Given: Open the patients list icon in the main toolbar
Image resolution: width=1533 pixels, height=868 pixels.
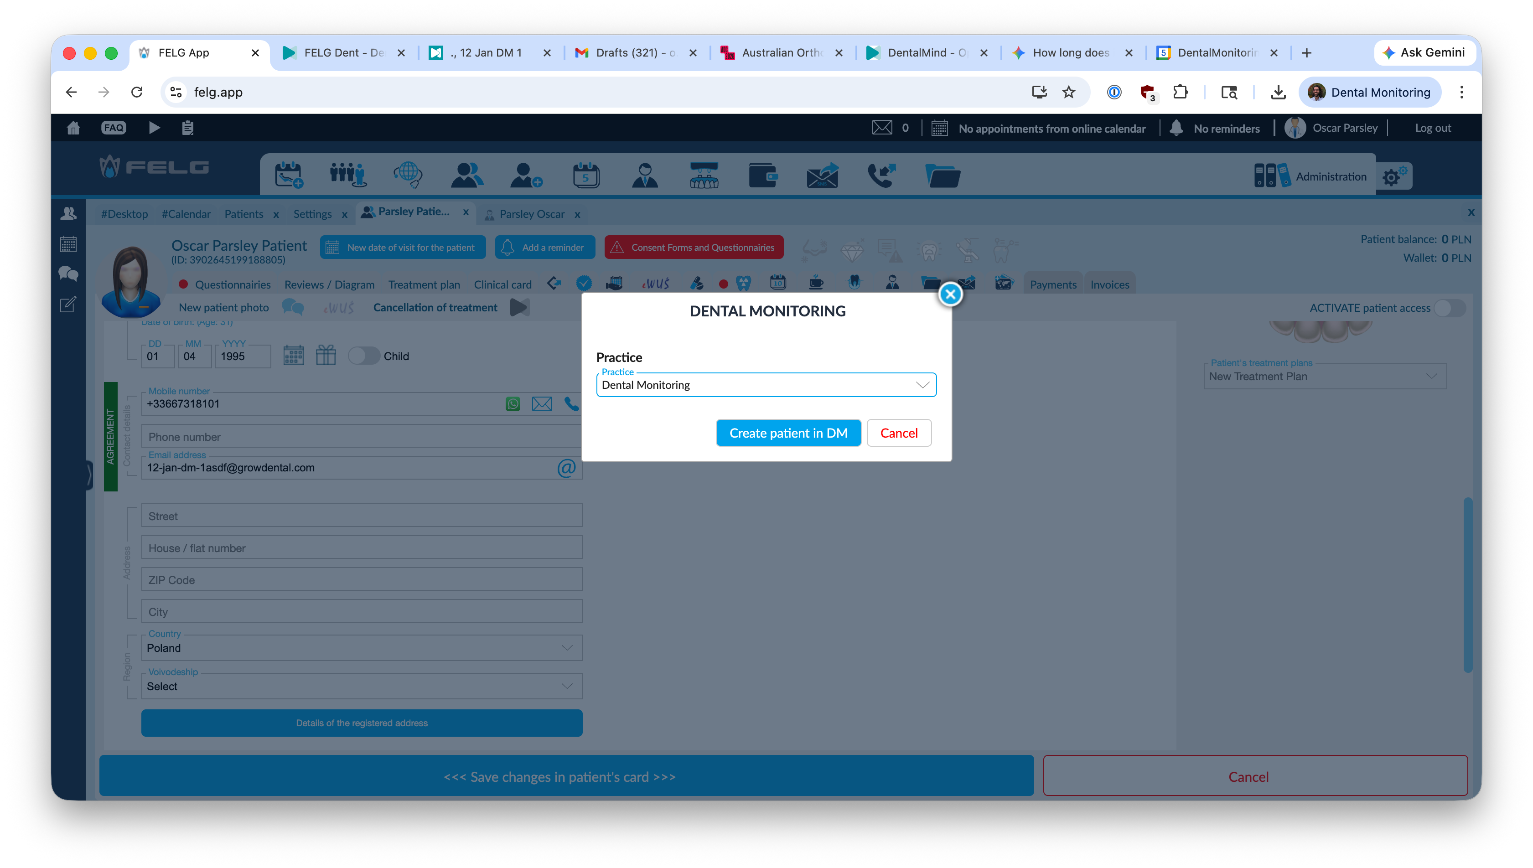Looking at the screenshot, I should click(467, 175).
